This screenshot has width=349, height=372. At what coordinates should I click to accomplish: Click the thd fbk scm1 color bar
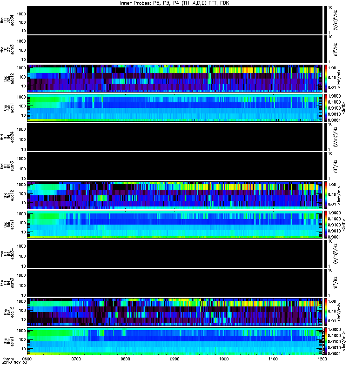[x=326, y=225]
